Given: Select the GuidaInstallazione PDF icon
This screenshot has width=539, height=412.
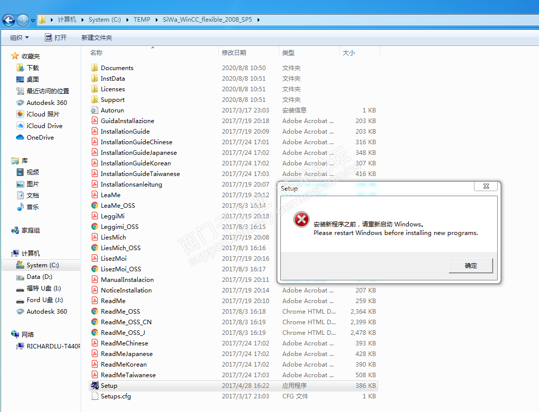Looking at the screenshot, I should tap(94, 121).
